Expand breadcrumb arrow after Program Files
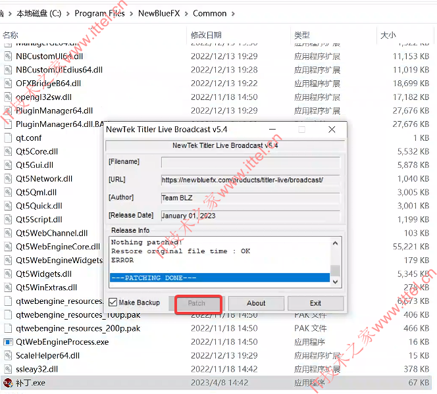437x394 pixels. point(131,14)
